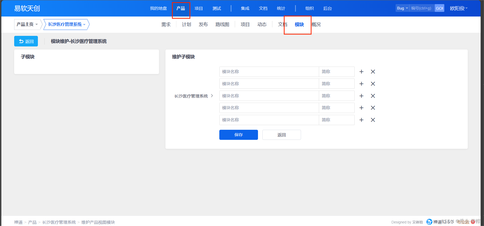Switch to the 发布 tab

pos(203,25)
